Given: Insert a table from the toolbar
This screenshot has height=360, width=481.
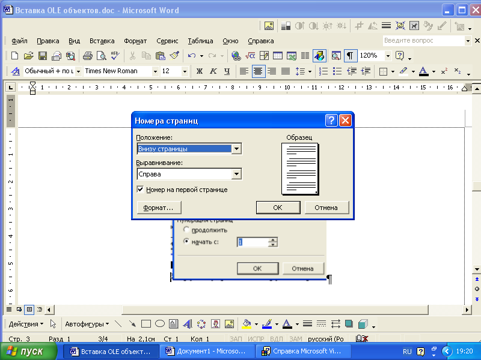Looking at the screenshot, I should click(278, 56).
